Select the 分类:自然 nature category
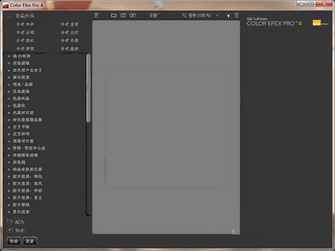335x251 pixels. click(x=70, y=33)
